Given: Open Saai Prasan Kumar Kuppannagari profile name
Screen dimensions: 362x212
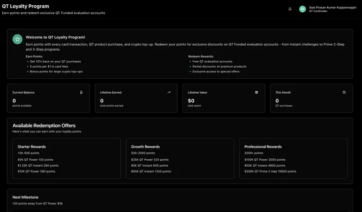Looking at the screenshot, I should 333,7.
